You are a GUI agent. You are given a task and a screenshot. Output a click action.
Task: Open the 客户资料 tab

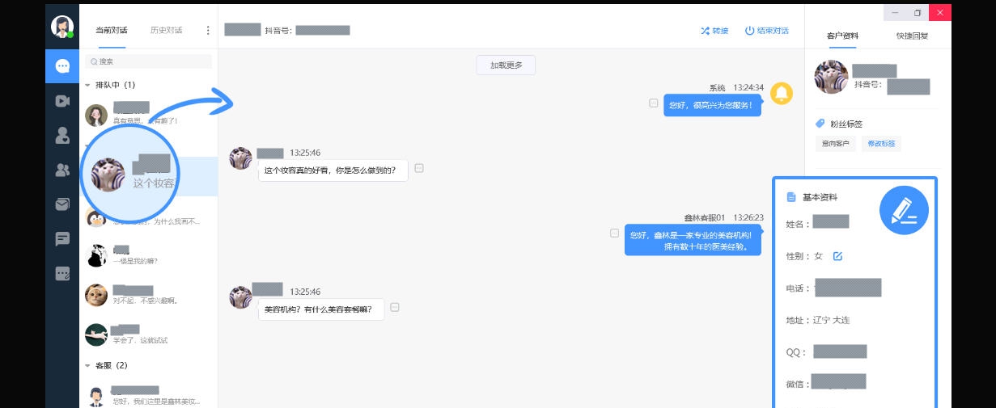click(843, 36)
